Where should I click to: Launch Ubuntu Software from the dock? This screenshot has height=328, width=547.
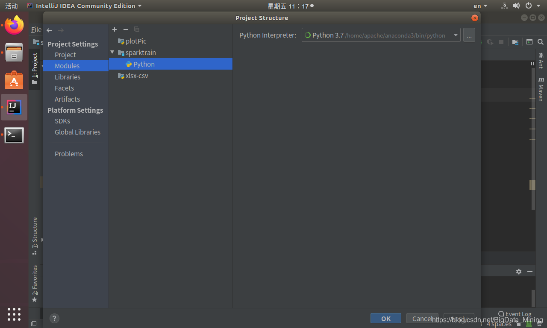14,80
